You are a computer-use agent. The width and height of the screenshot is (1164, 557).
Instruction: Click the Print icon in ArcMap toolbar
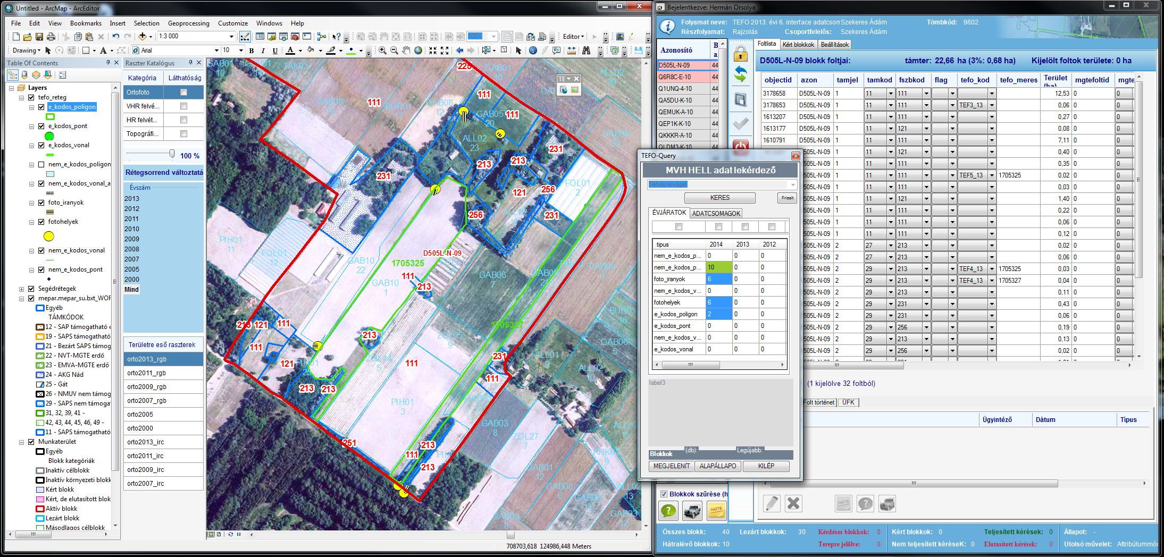(51, 37)
